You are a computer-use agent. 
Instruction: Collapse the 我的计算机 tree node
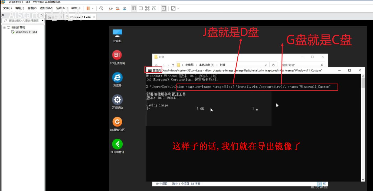tap(5, 27)
